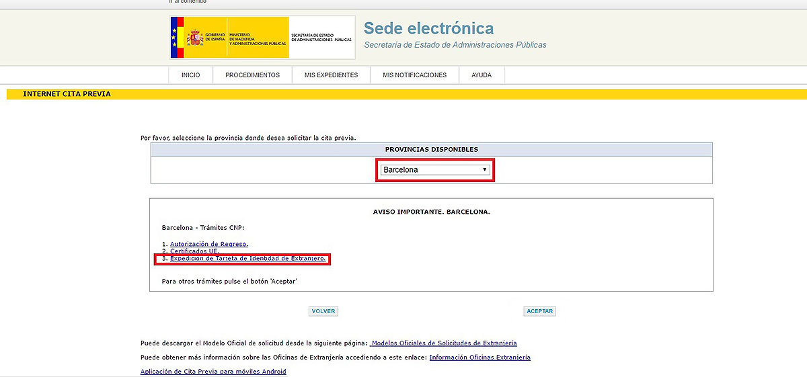The width and height of the screenshot is (807, 377).
Task: Click the 'Sede electrónica' site title
Action: (x=428, y=28)
